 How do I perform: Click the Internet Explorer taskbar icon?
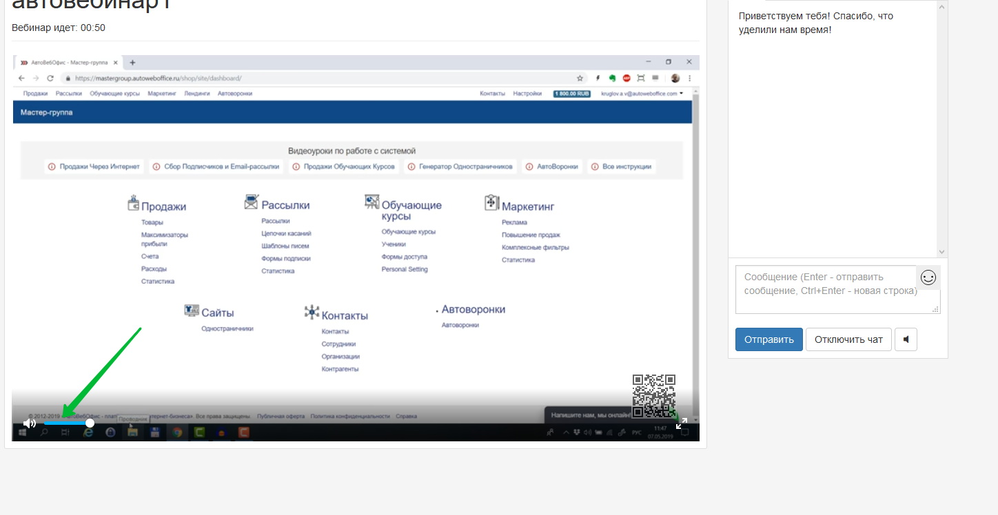pyautogui.click(x=88, y=432)
